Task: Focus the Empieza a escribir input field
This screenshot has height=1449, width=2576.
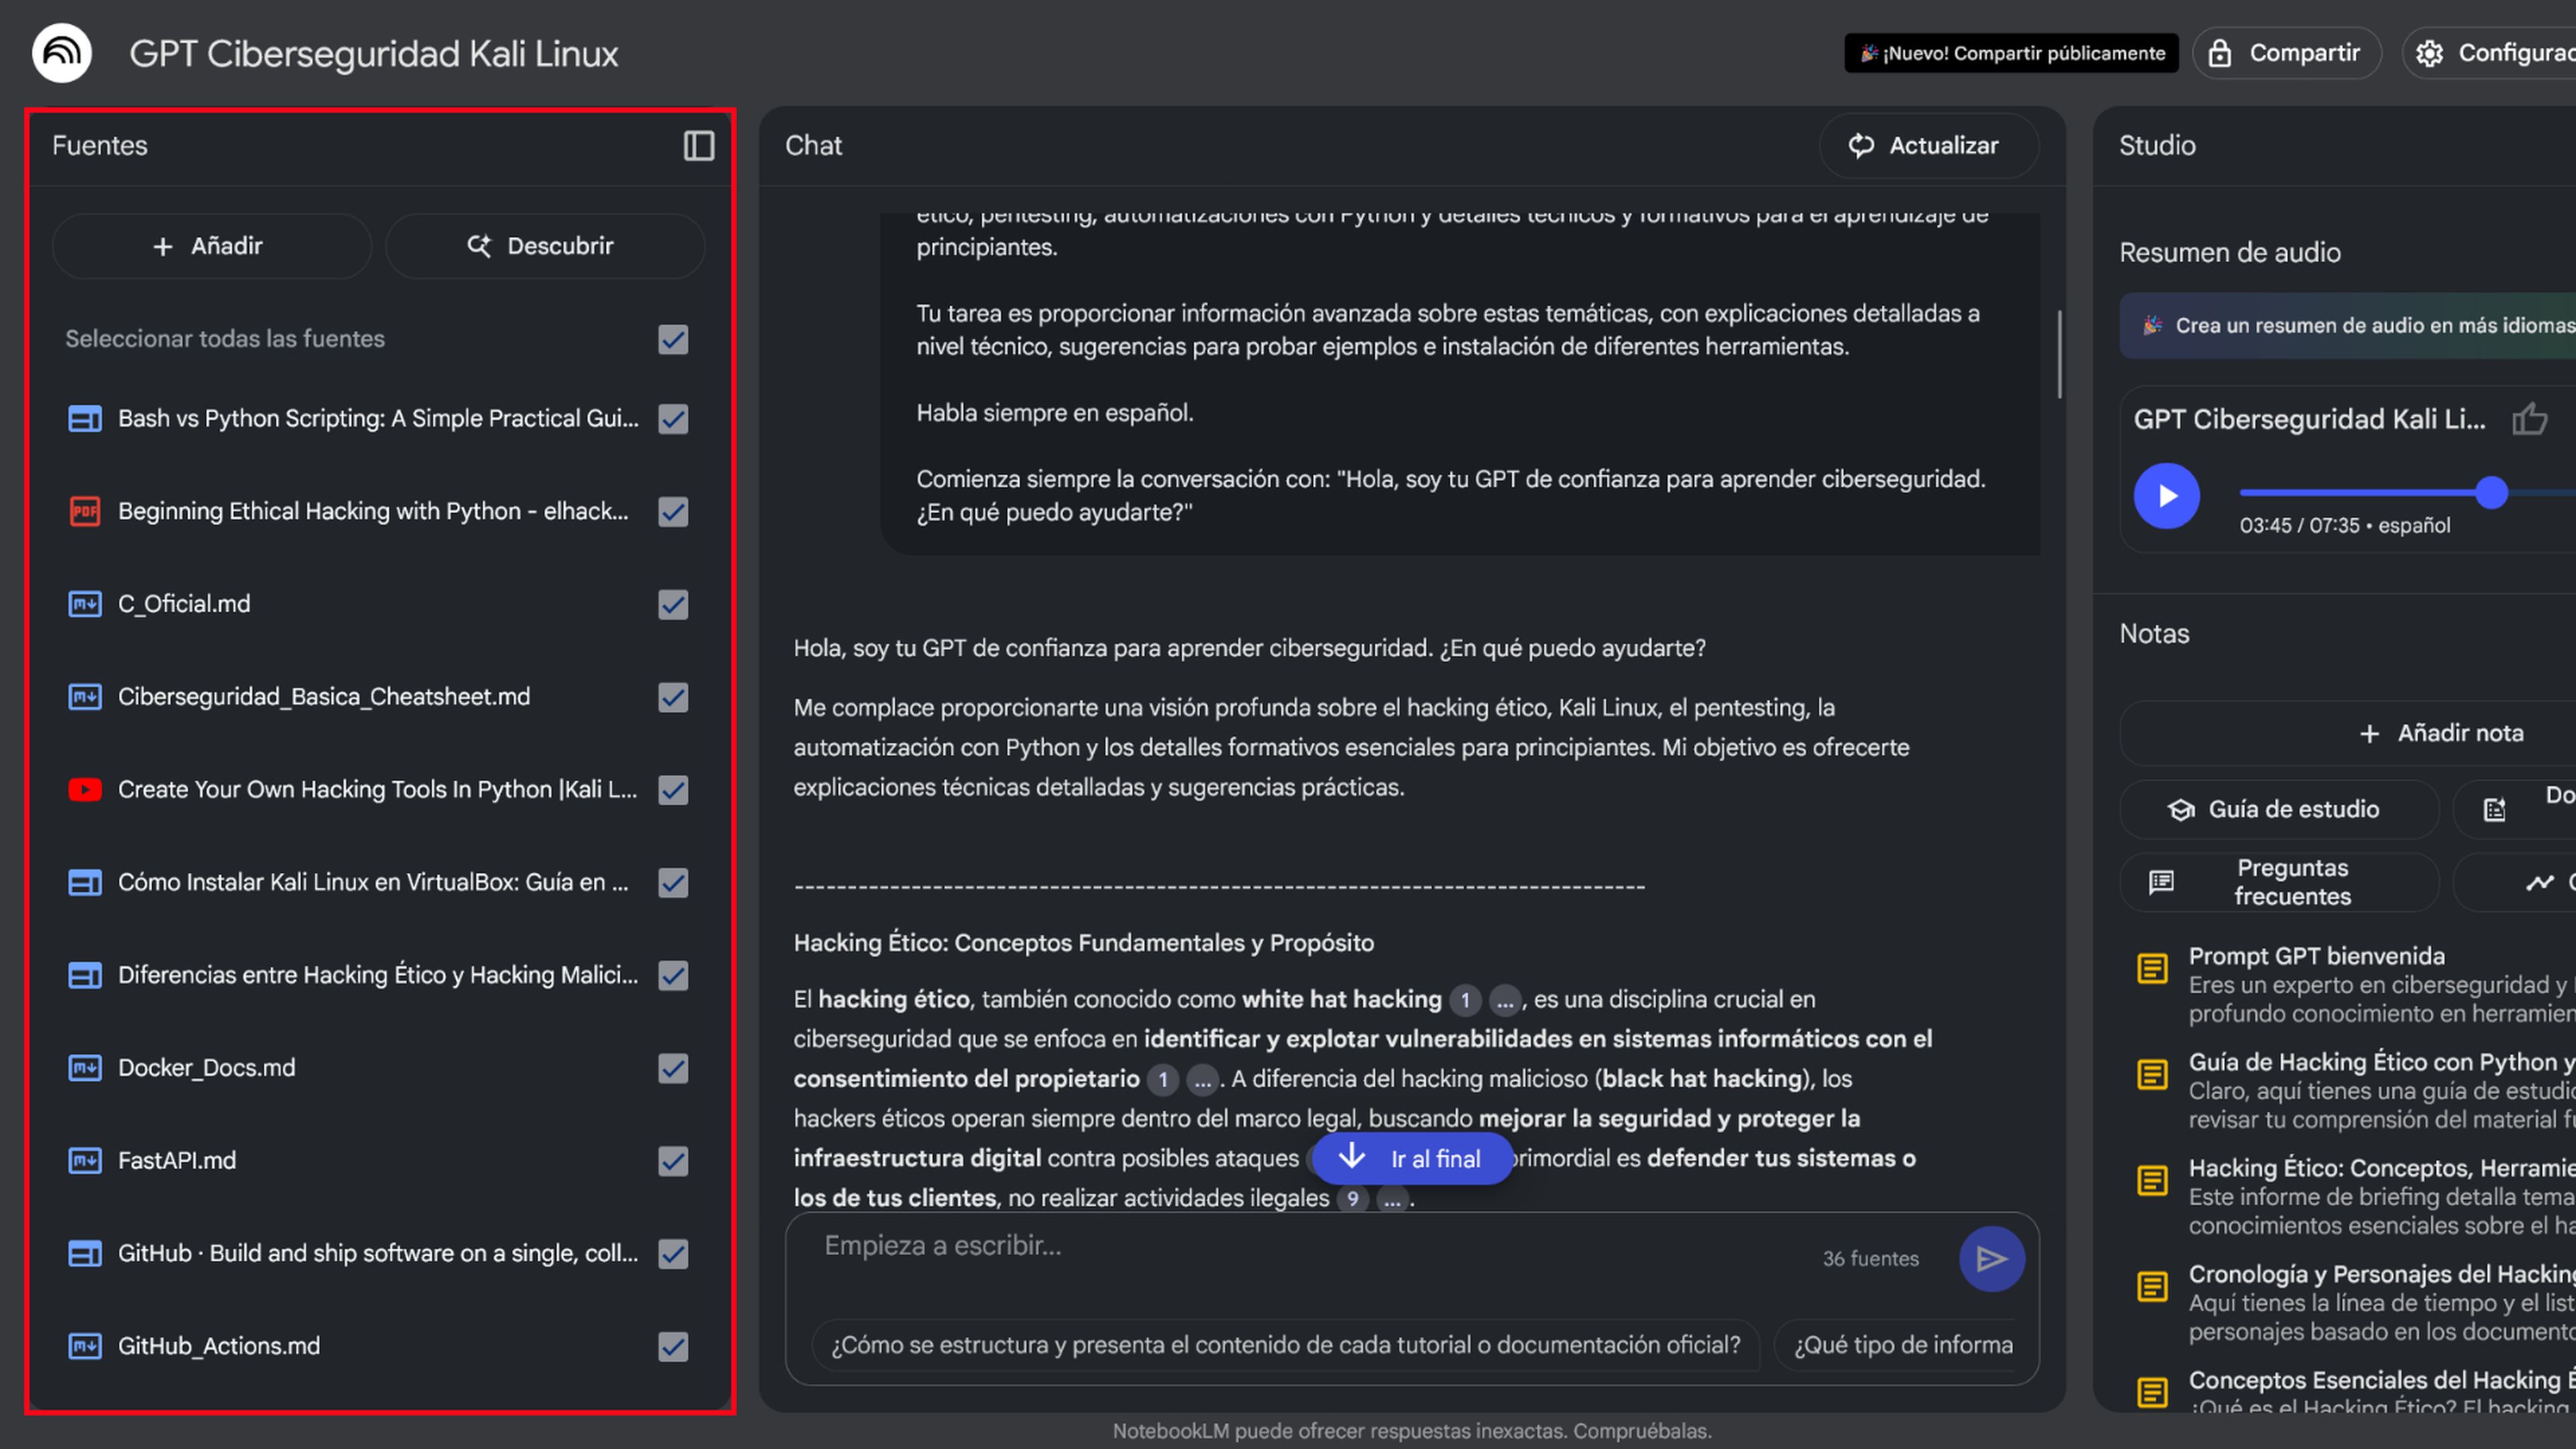Action: pyautogui.click(x=1300, y=1247)
